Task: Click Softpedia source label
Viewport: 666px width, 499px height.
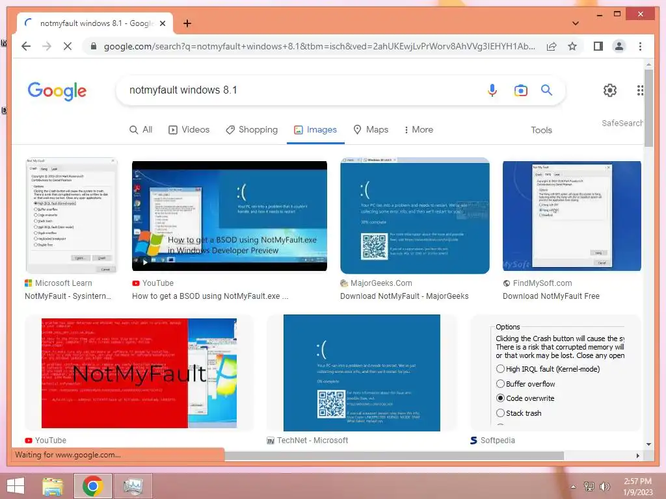Action: coord(498,441)
